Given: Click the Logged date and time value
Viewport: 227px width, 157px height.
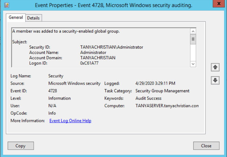Looking at the screenshot, I should [155, 83].
